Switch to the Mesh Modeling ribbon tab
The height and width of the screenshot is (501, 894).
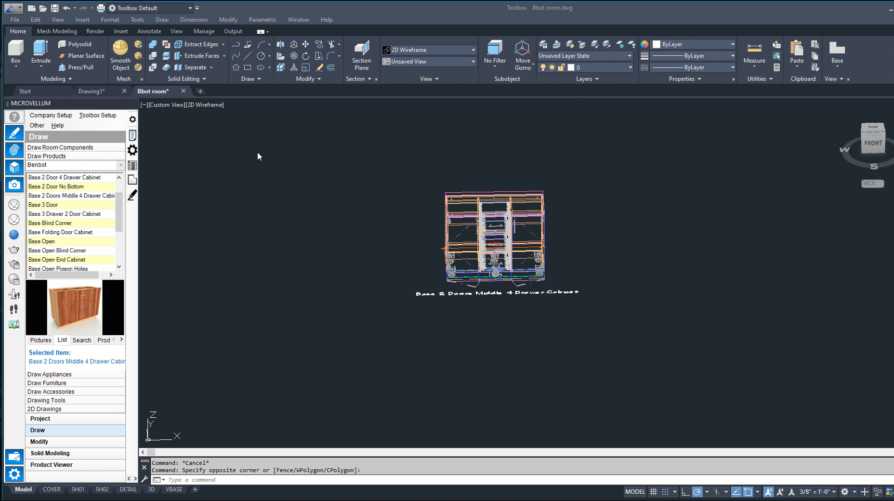57,31
